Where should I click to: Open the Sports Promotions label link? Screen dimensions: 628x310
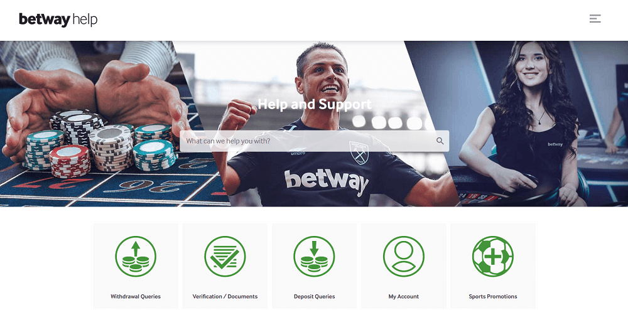click(493, 296)
